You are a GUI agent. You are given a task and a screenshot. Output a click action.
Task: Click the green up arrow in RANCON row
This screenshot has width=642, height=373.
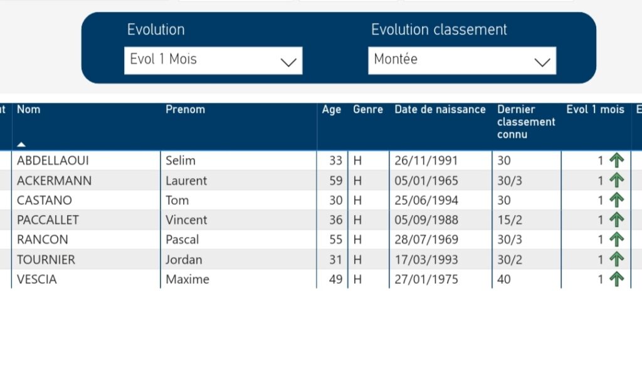(x=617, y=239)
